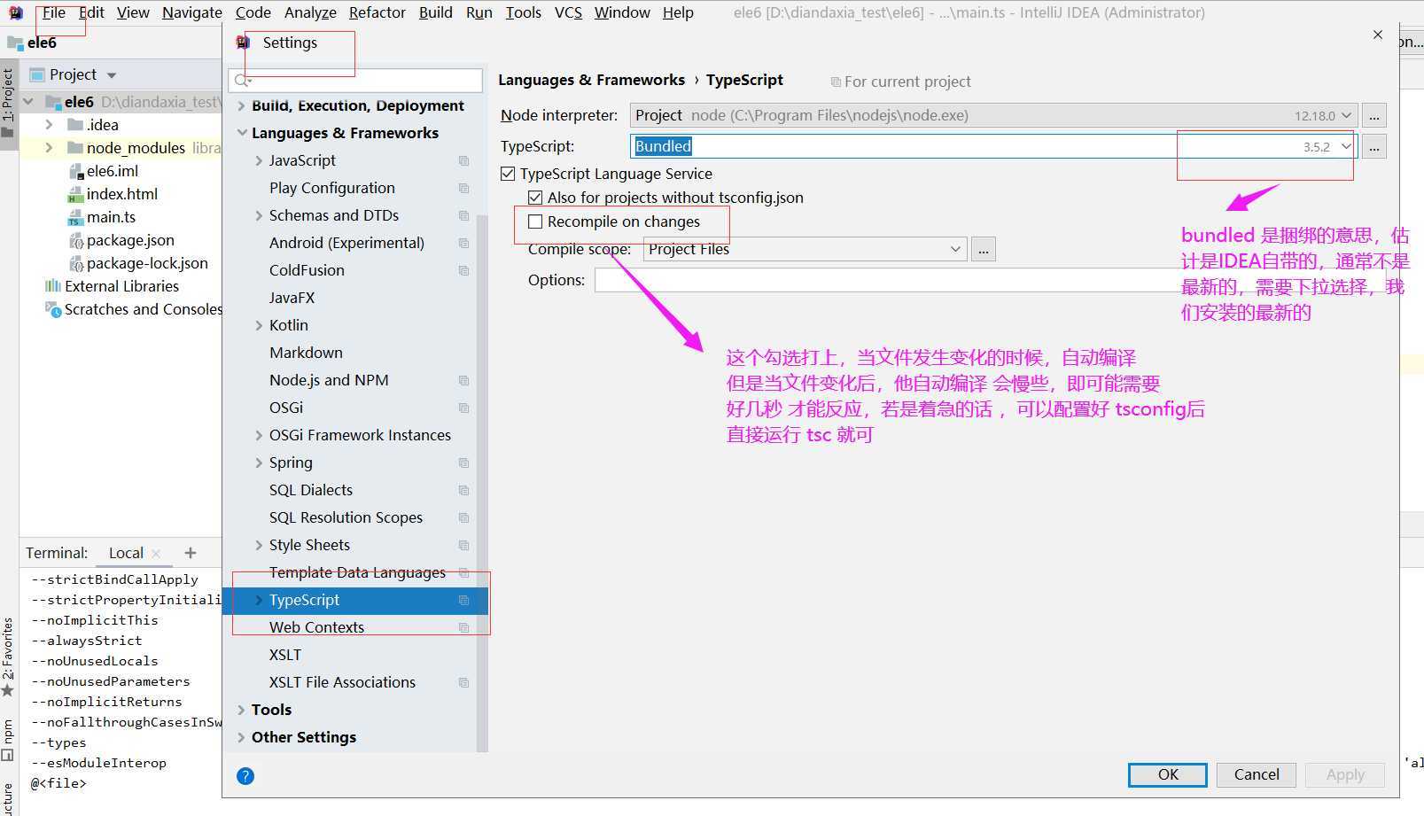This screenshot has height=816, width=1424.
Task: Select package-lock.json in project tree
Action: coord(147,263)
